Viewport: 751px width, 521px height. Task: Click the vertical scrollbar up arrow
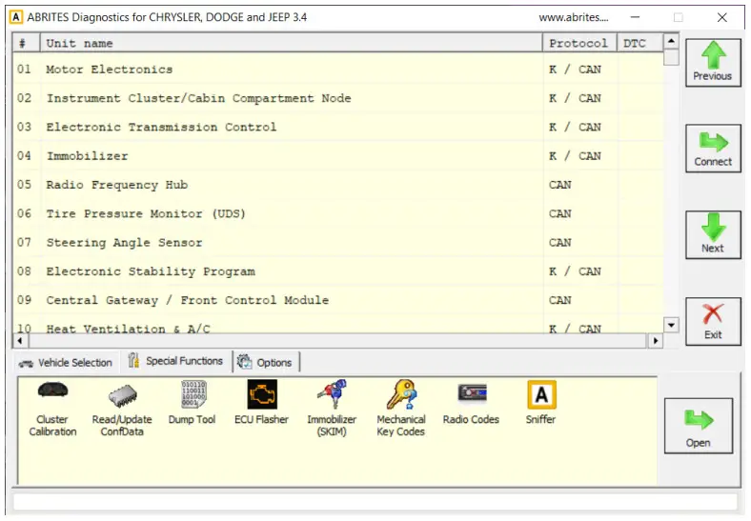(x=672, y=41)
